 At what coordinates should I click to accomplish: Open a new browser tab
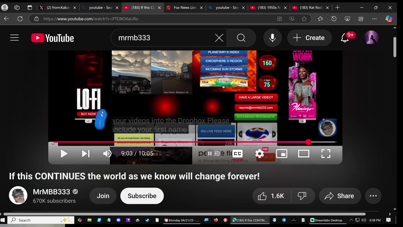[338, 8]
